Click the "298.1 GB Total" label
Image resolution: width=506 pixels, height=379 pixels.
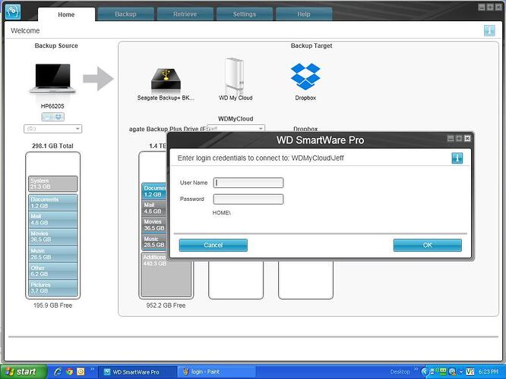point(52,146)
